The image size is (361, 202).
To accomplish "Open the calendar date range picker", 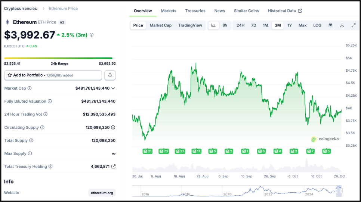I will pos(330,25).
